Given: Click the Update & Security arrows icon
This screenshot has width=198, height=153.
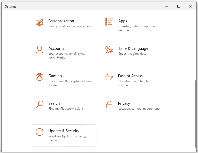Looking at the screenshot, I should click(39, 132).
